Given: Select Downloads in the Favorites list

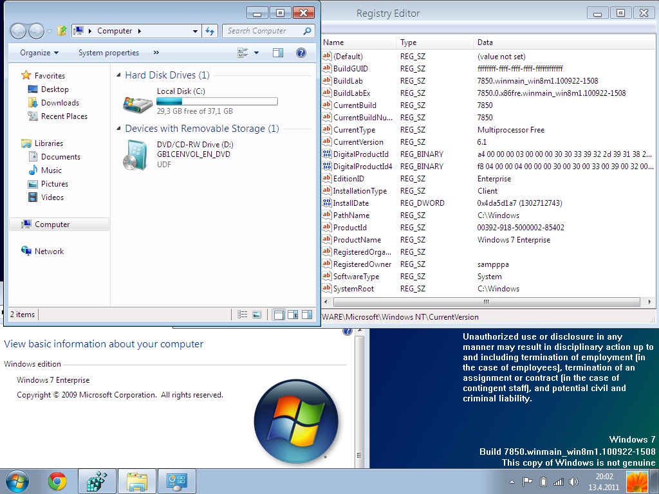Looking at the screenshot, I should click(x=60, y=103).
